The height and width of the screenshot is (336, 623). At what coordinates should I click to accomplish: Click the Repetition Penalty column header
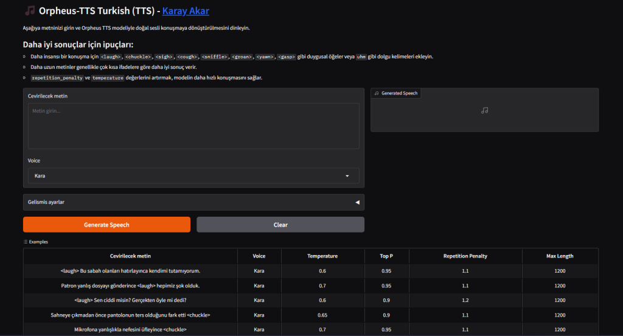pyautogui.click(x=465, y=256)
